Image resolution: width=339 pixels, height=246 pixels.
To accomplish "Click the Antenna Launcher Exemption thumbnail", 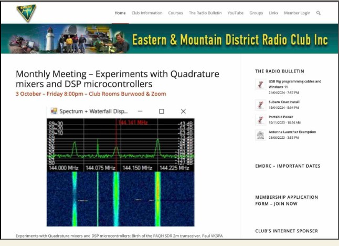I will click(260, 135).
